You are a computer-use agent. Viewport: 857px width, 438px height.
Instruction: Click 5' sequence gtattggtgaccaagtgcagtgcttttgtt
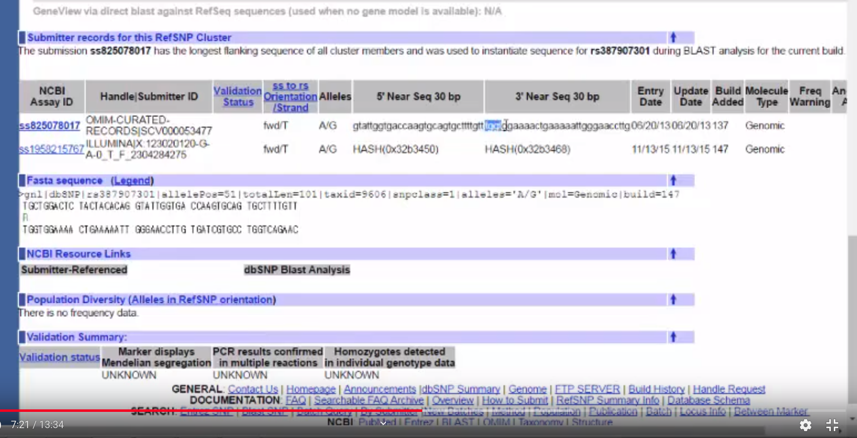click(x=418, y=126)
